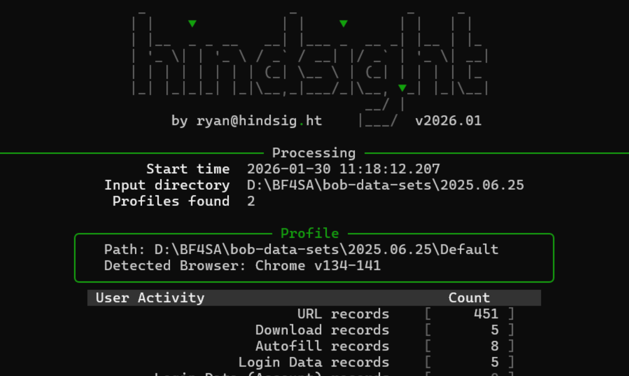629x376 pixels.
Task: Expand the Processing section header
Action: [x=314, y=153]
